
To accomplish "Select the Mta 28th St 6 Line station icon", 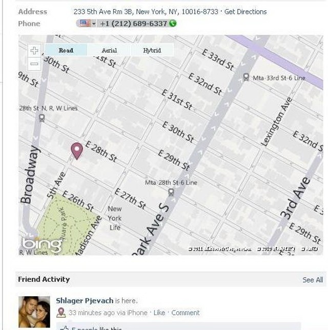I will coord(171,192).
